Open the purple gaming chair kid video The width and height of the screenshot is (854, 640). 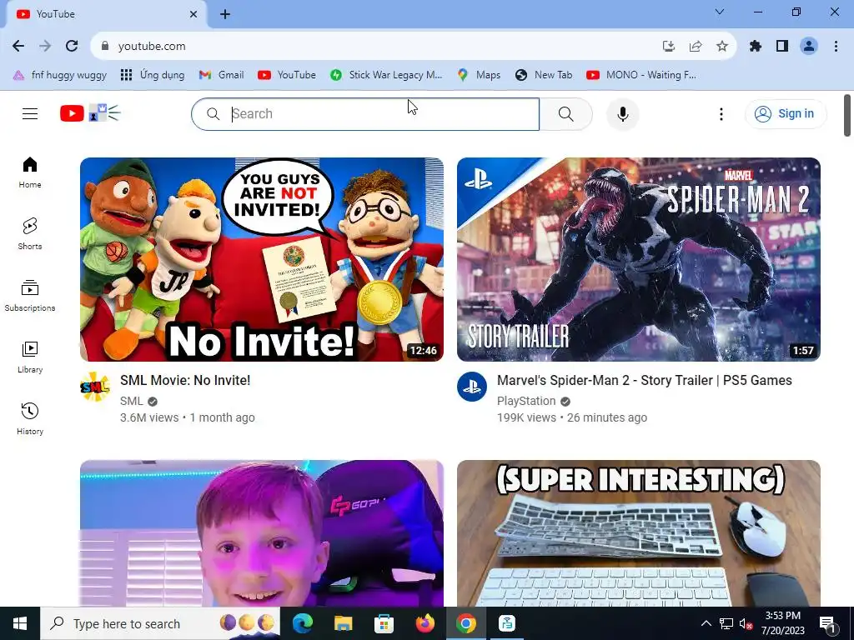pos(261,533)
